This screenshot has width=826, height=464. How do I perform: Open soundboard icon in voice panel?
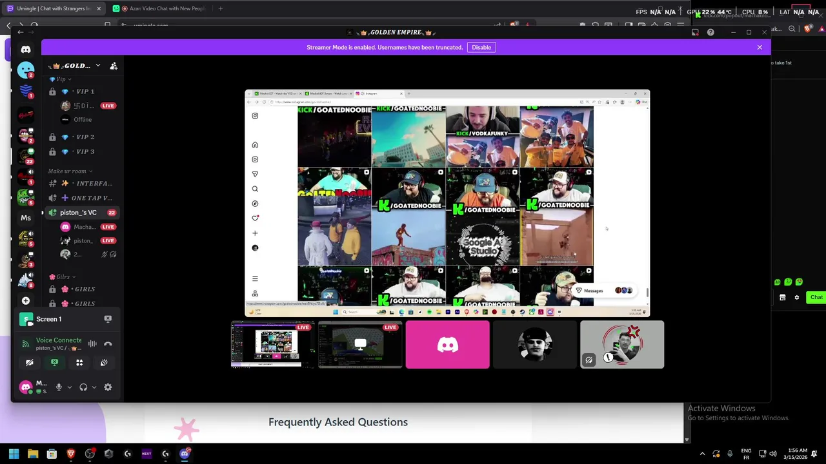pyautogui.click(x=104, y=363)
